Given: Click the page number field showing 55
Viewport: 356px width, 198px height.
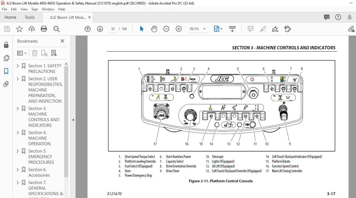Looking at the screenshot, I should point(113,29).
